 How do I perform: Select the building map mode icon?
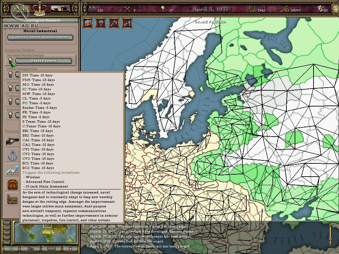[87, 23]
